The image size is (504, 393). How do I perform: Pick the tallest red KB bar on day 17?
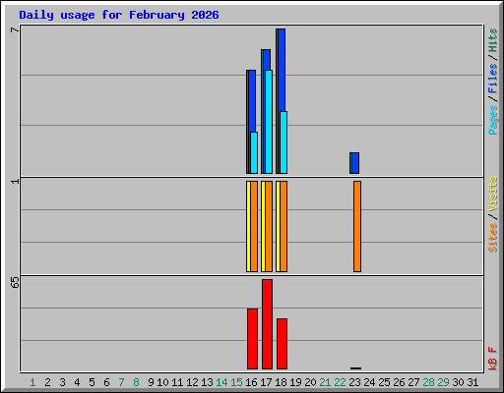click(267, 324)
